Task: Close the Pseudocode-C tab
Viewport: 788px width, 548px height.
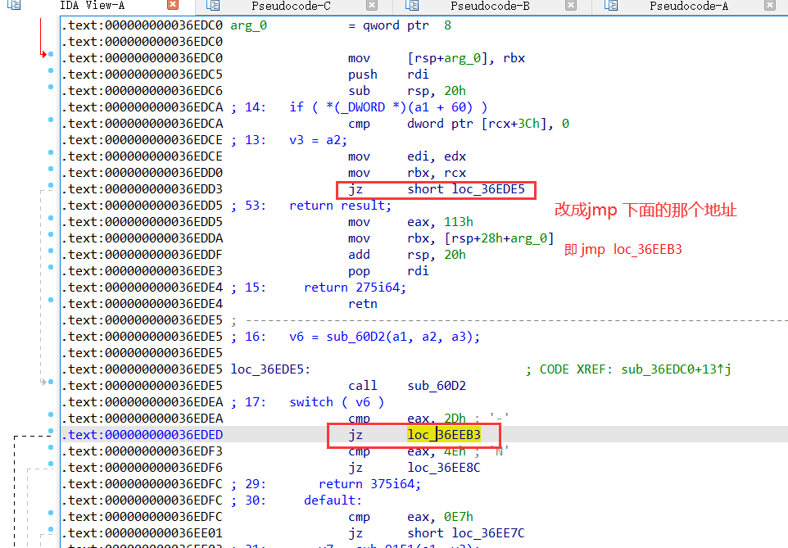Action: 371,6
